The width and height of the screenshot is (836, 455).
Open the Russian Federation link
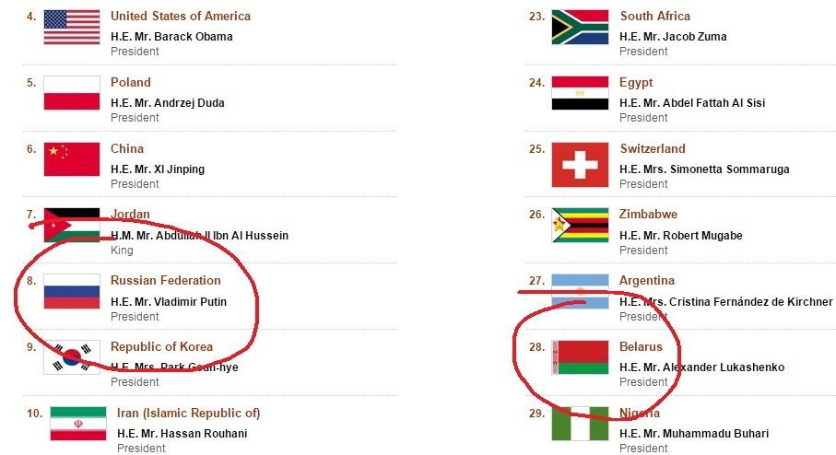coord(165,280)
